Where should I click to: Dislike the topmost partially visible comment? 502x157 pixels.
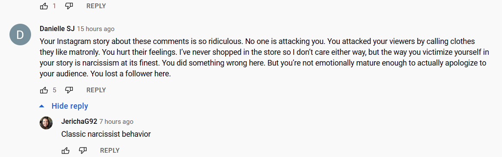pyautogui.click(x=69, y=6)
